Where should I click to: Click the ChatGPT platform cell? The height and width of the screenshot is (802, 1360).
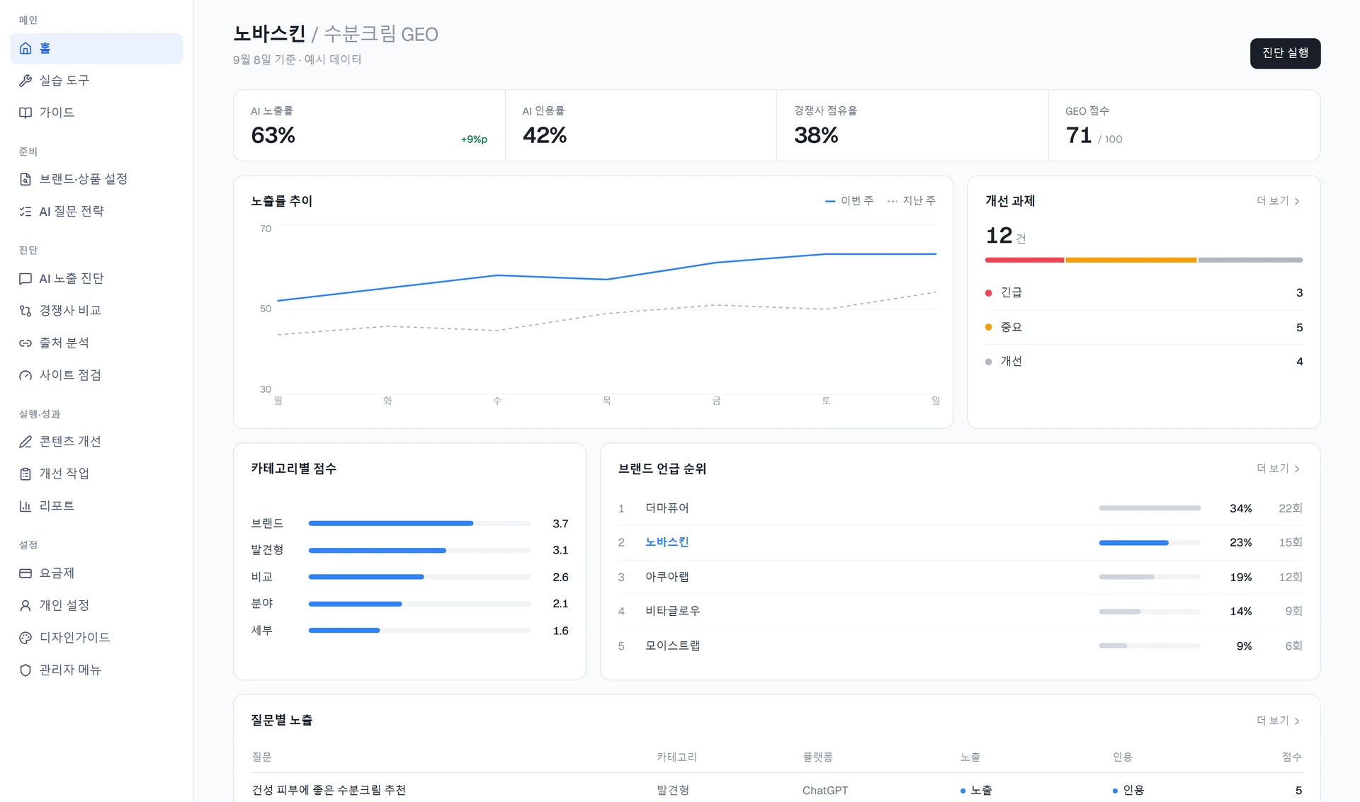tap(824, 791)
